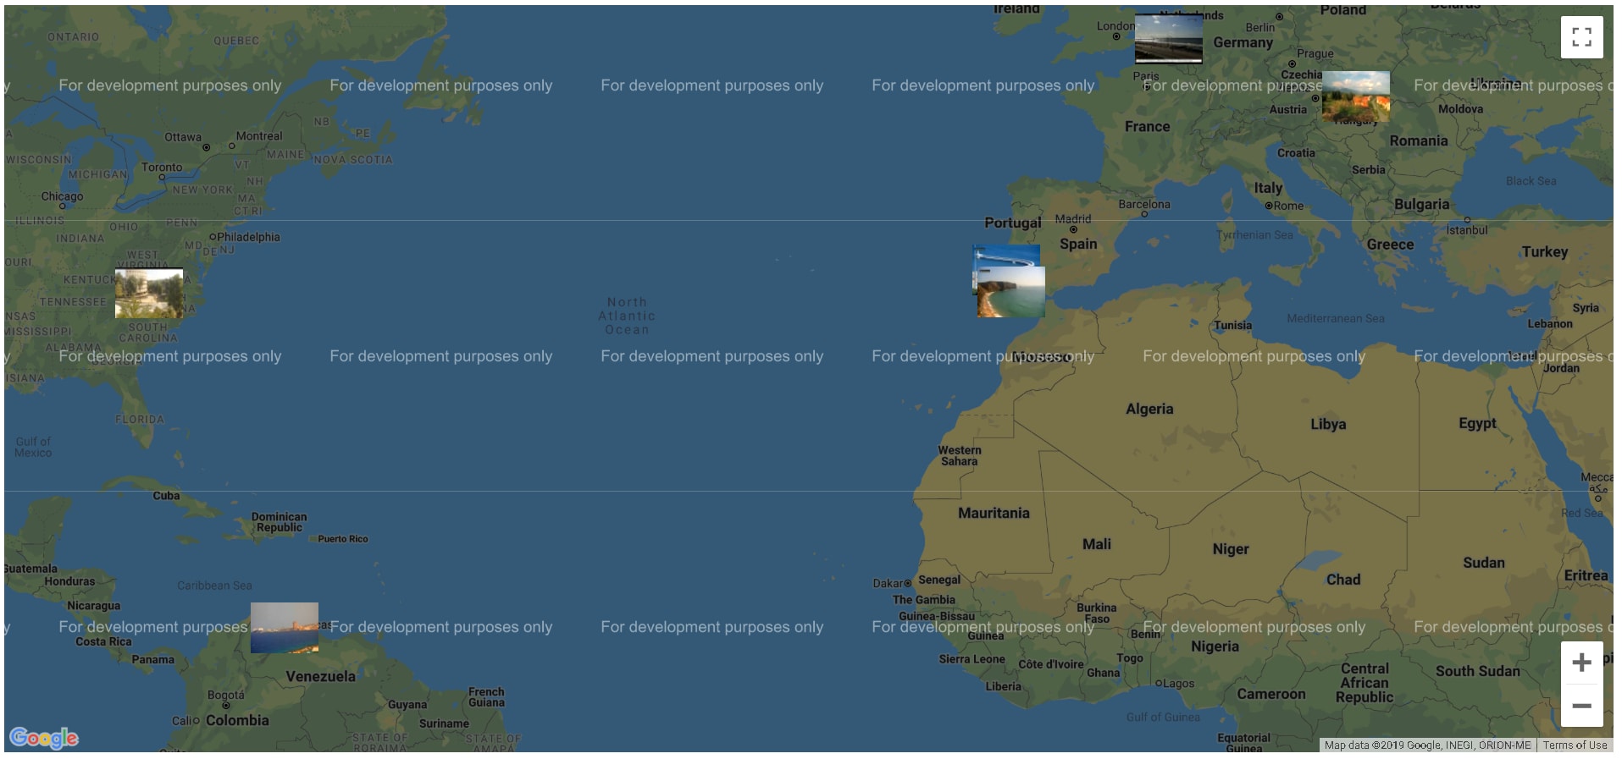Click the South Sudan label
Viewport: 1622px width, 759px height.
pos(1477,672)
